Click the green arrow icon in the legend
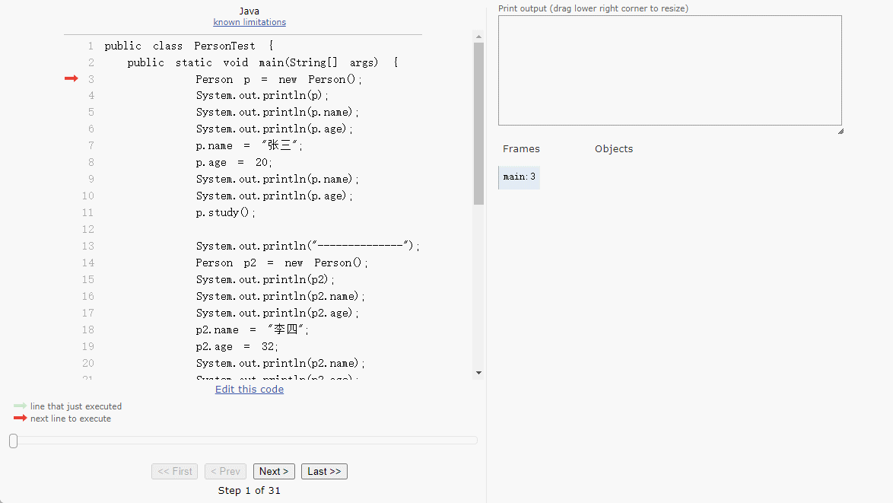 [20, 406]
